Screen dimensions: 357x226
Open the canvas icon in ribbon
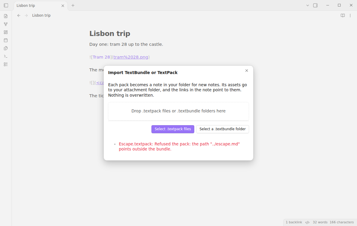(x=6, y=32)
